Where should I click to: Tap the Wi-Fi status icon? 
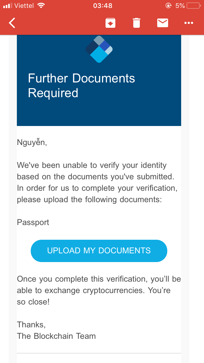41,6
